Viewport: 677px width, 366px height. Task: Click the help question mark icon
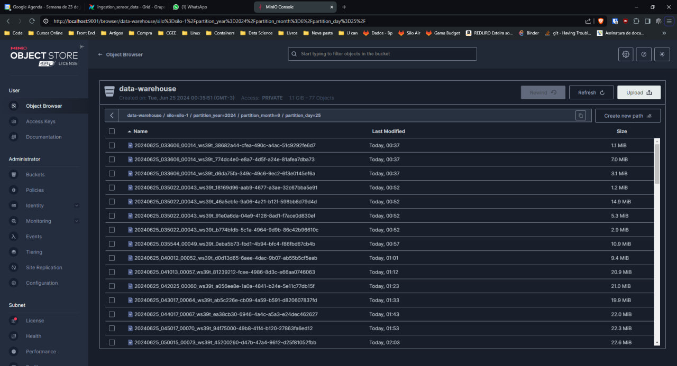[644, 54]
